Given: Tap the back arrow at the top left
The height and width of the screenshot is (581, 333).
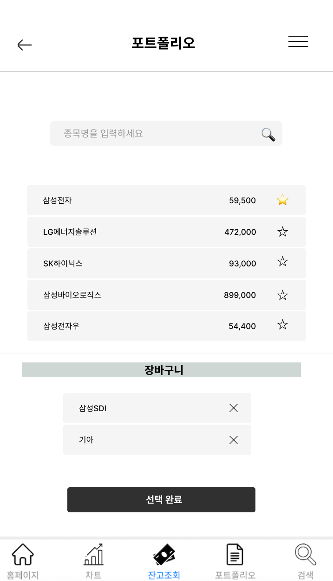Looking at the screenshot, I should click(24, 45).
